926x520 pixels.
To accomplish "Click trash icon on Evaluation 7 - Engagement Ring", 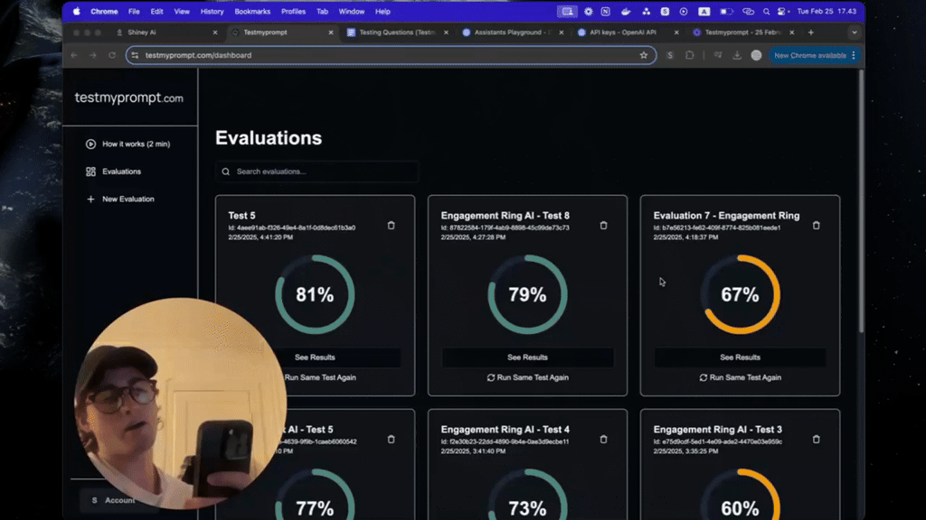I will point(817,225).
